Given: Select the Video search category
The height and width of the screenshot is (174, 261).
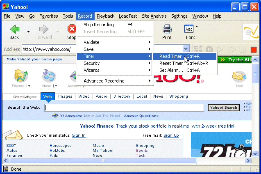Looking at the screenshot, I should pos(84,96).
